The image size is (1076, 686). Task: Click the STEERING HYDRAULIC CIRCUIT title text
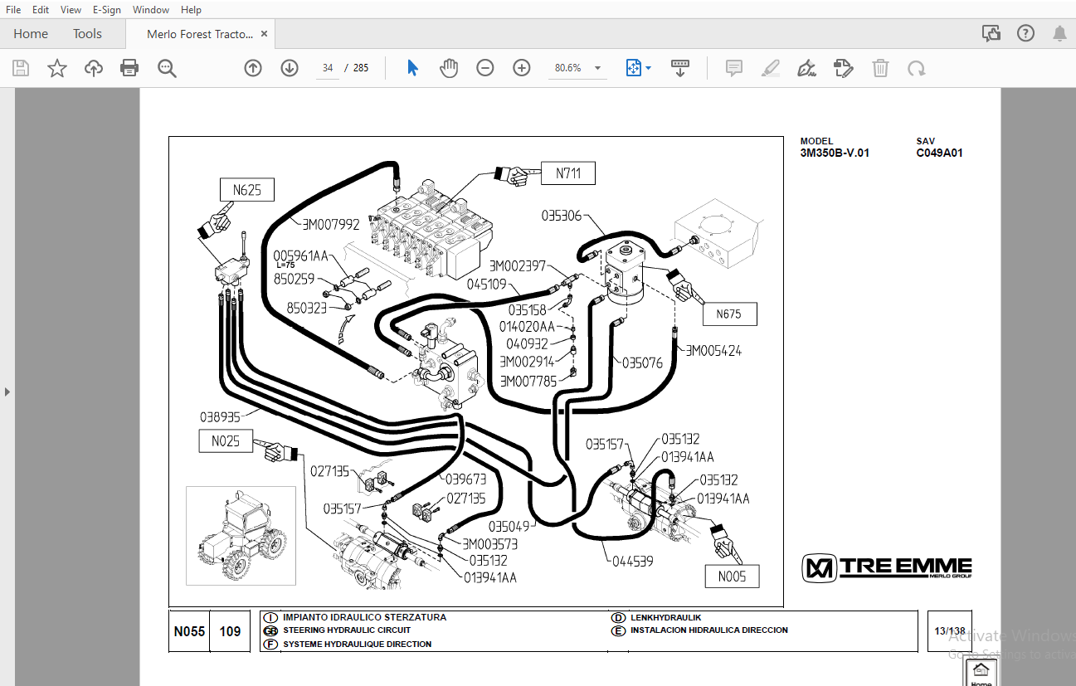pos(347,630)
